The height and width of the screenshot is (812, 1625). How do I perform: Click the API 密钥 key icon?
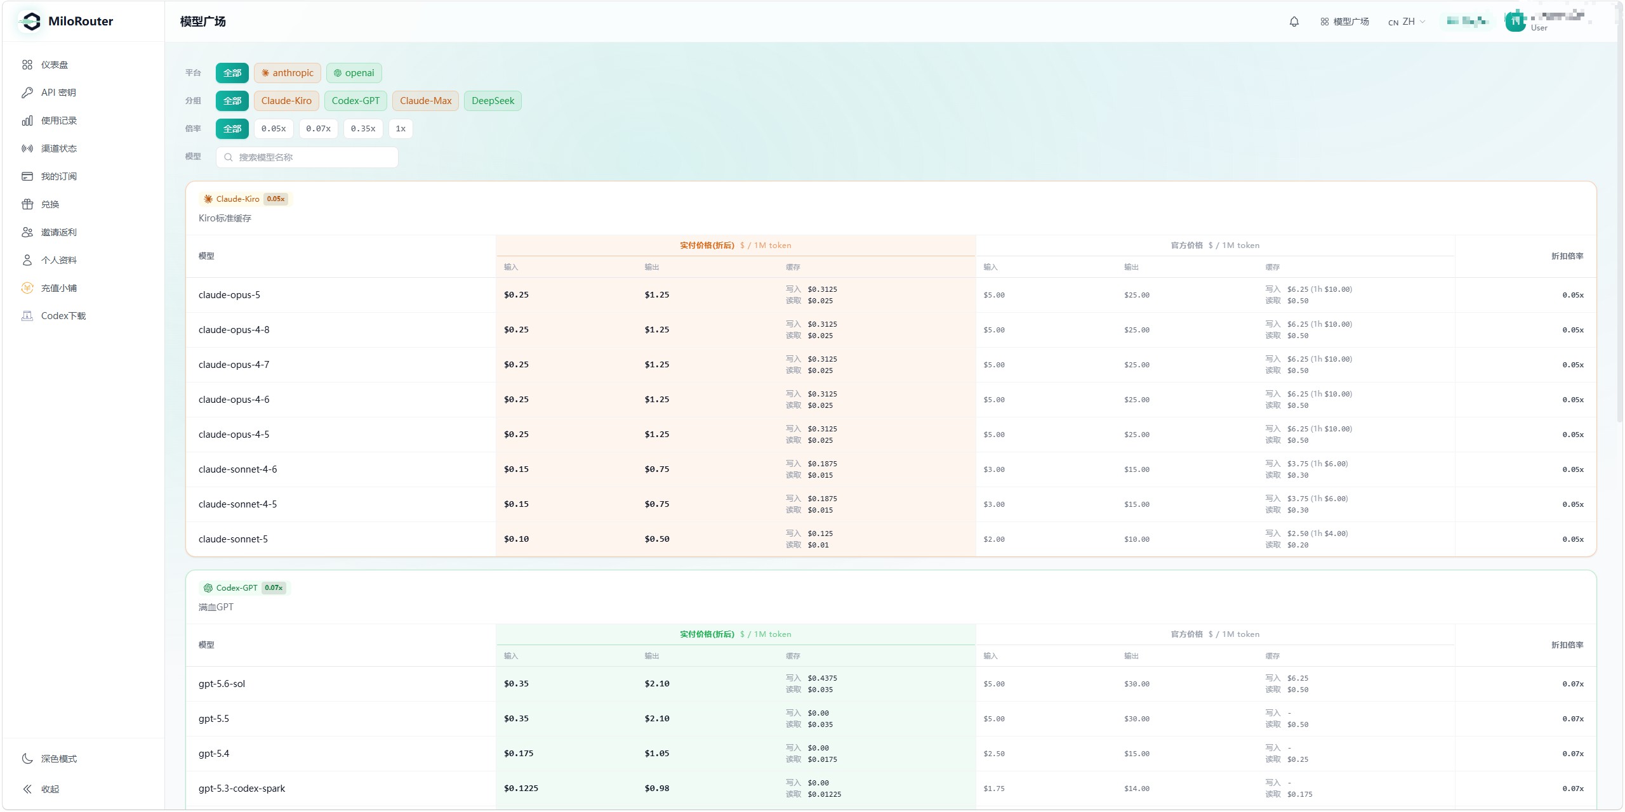[27, 93]
